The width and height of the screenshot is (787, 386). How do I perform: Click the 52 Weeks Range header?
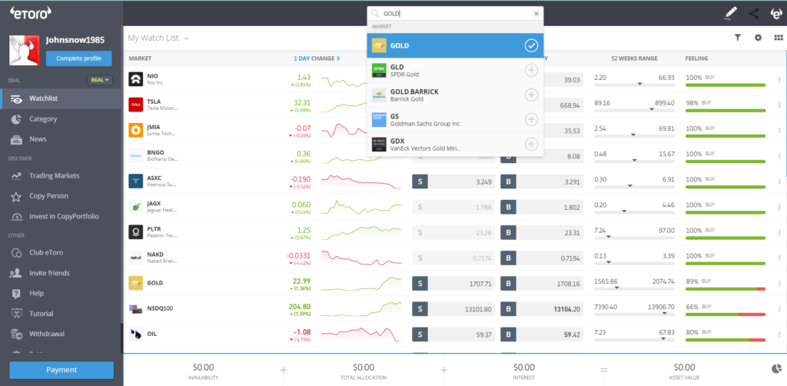[x=634, y=58]
